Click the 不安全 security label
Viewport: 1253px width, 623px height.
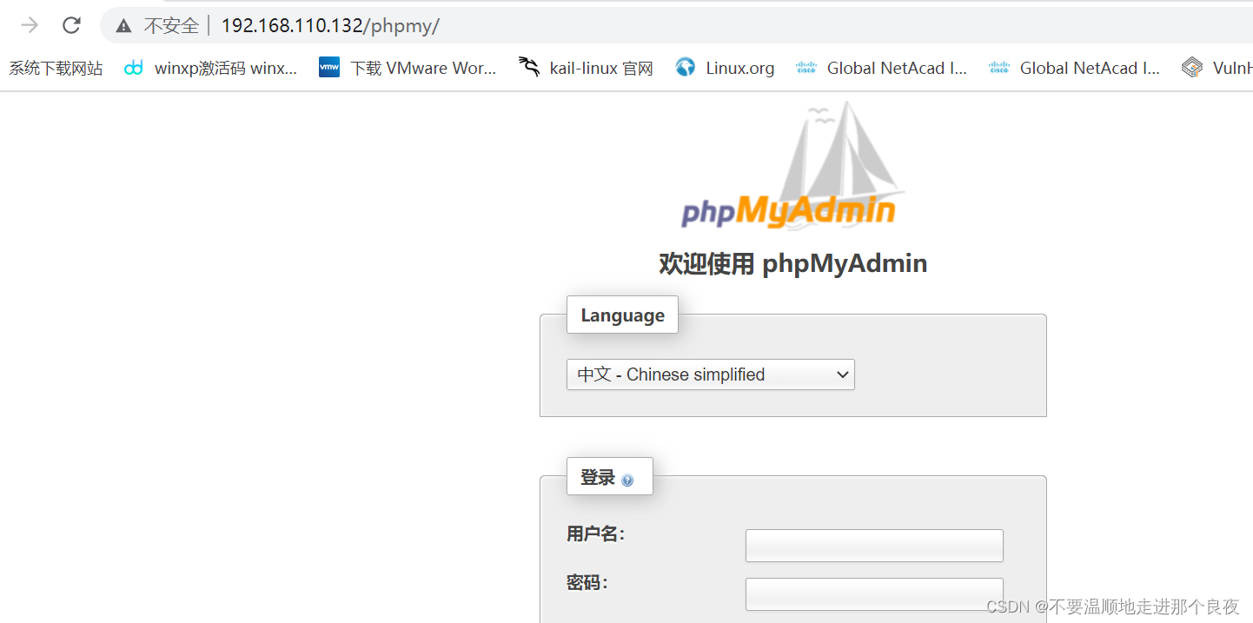pos(171,26)
